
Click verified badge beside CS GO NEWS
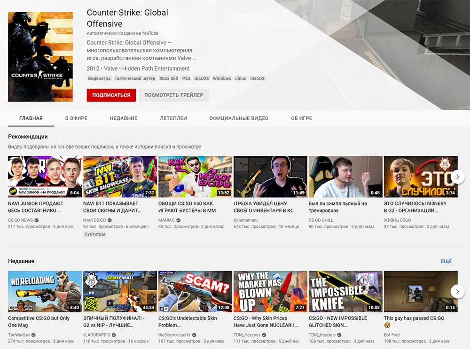[37, 220]
